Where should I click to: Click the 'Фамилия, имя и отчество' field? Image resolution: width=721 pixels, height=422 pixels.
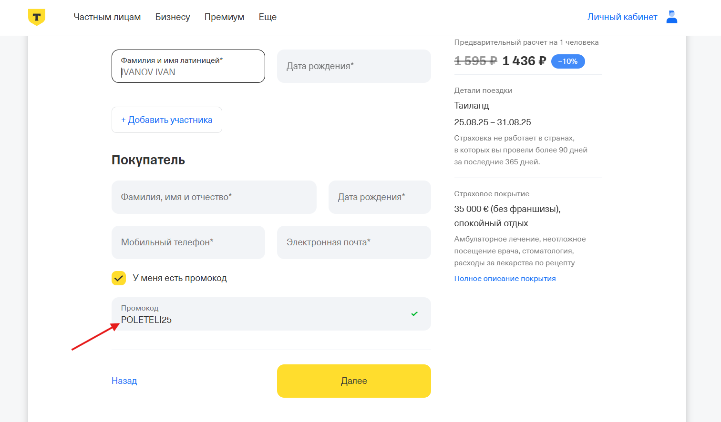coord(214,197)
